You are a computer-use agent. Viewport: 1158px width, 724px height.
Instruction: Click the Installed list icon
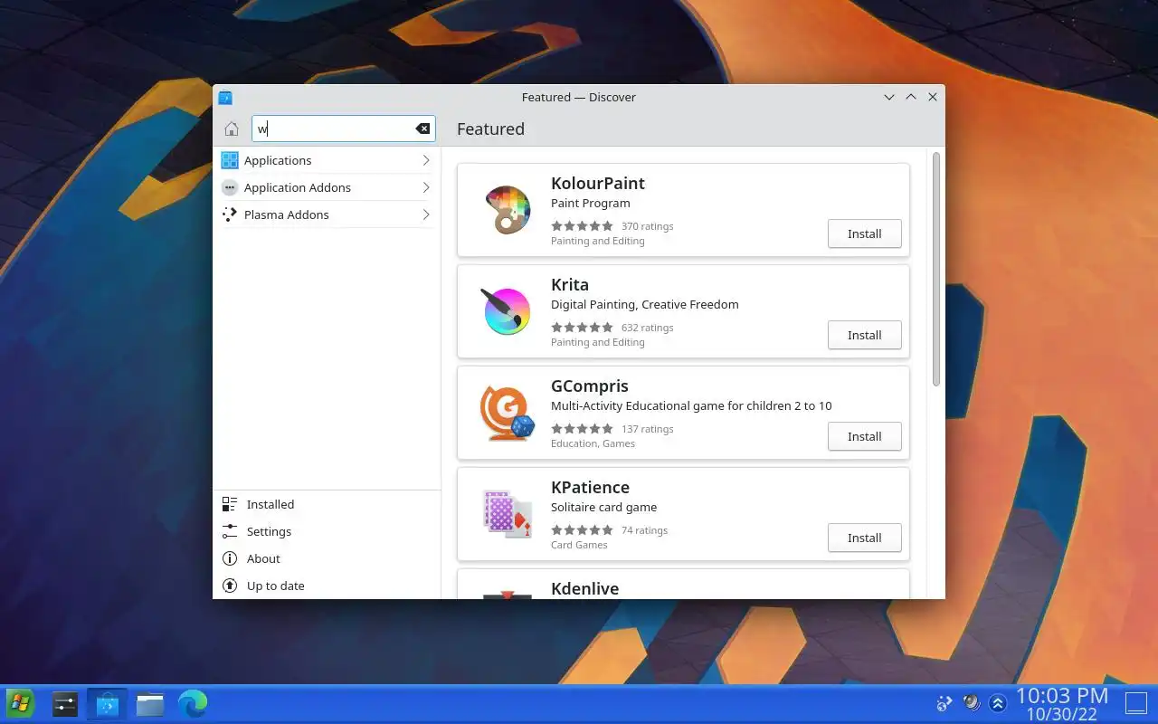click(x=230, y=504)
